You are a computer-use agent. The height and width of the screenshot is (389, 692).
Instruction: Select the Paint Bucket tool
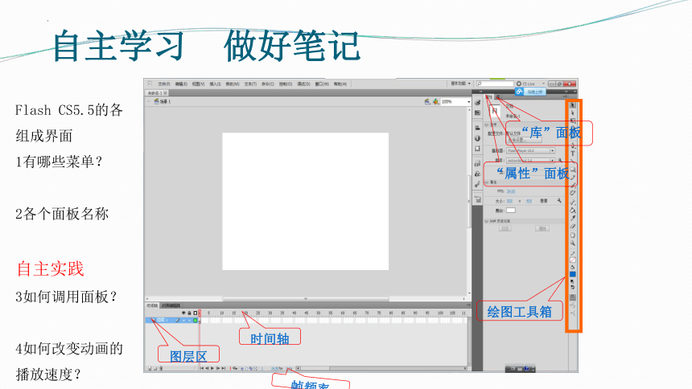572,211
